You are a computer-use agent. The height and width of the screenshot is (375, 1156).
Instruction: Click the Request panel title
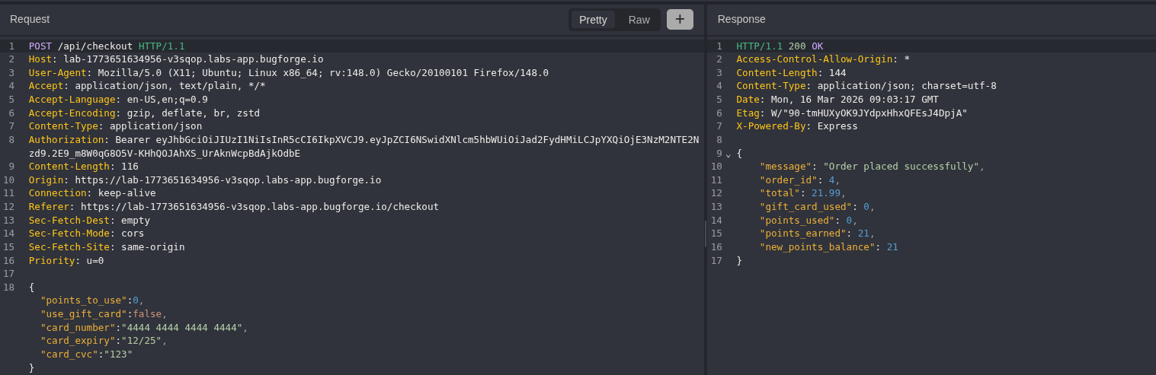(30, 19)
